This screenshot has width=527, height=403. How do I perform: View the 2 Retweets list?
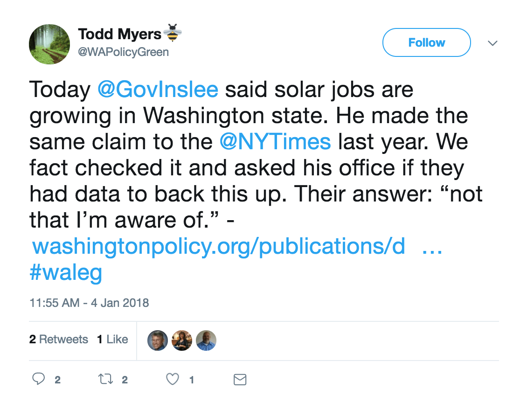coord(58,339)
